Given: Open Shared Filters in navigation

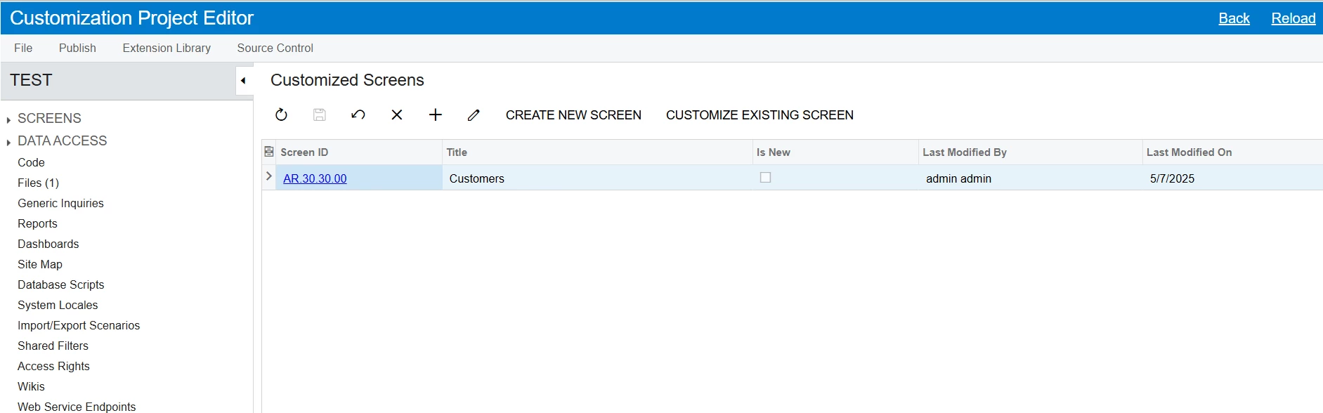Looking at the screenshot, I should (53, 346).
